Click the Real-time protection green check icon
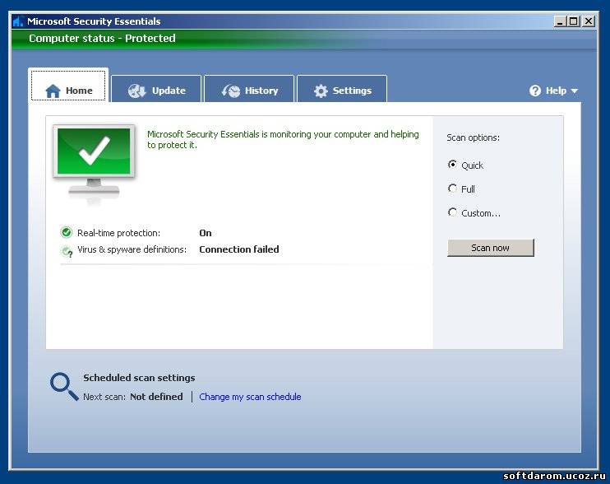This screenshot has height=484, width=610. [x=67, y=233]
